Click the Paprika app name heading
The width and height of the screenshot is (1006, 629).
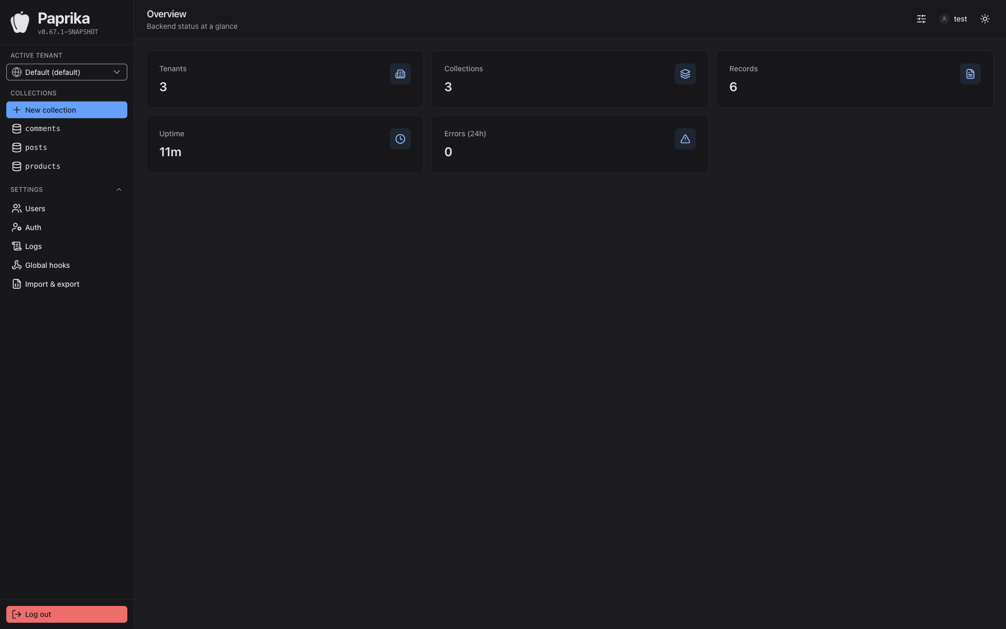point(64,18)
